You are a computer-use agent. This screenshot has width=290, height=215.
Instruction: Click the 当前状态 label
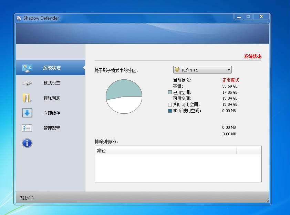coord(182,80)
